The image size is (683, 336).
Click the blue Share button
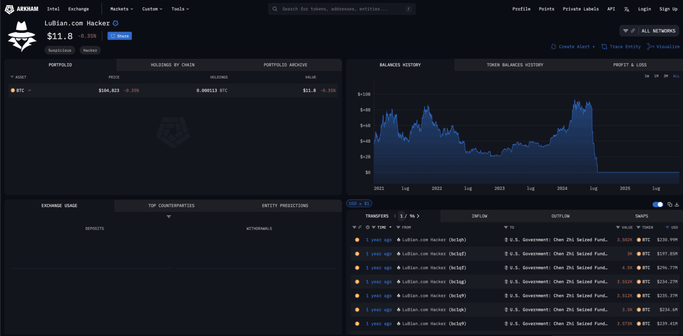click(x=120, y=36)
